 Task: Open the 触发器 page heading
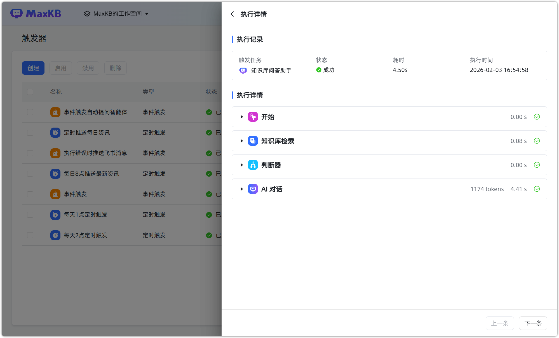[34, 39]
